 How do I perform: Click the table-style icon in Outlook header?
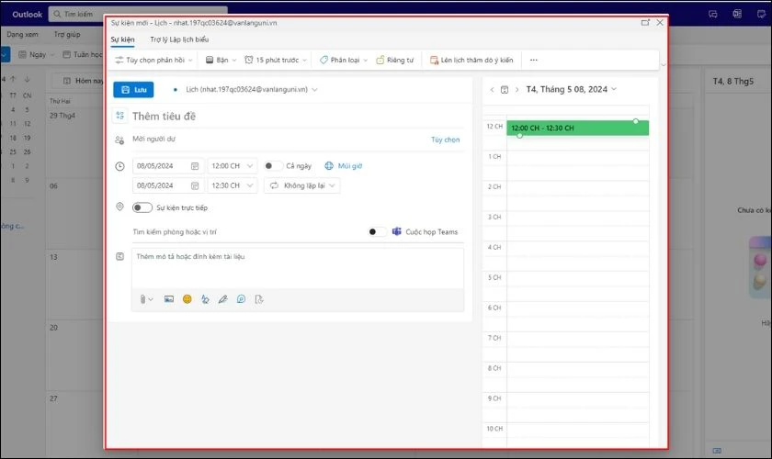click(x=737, y=14)
